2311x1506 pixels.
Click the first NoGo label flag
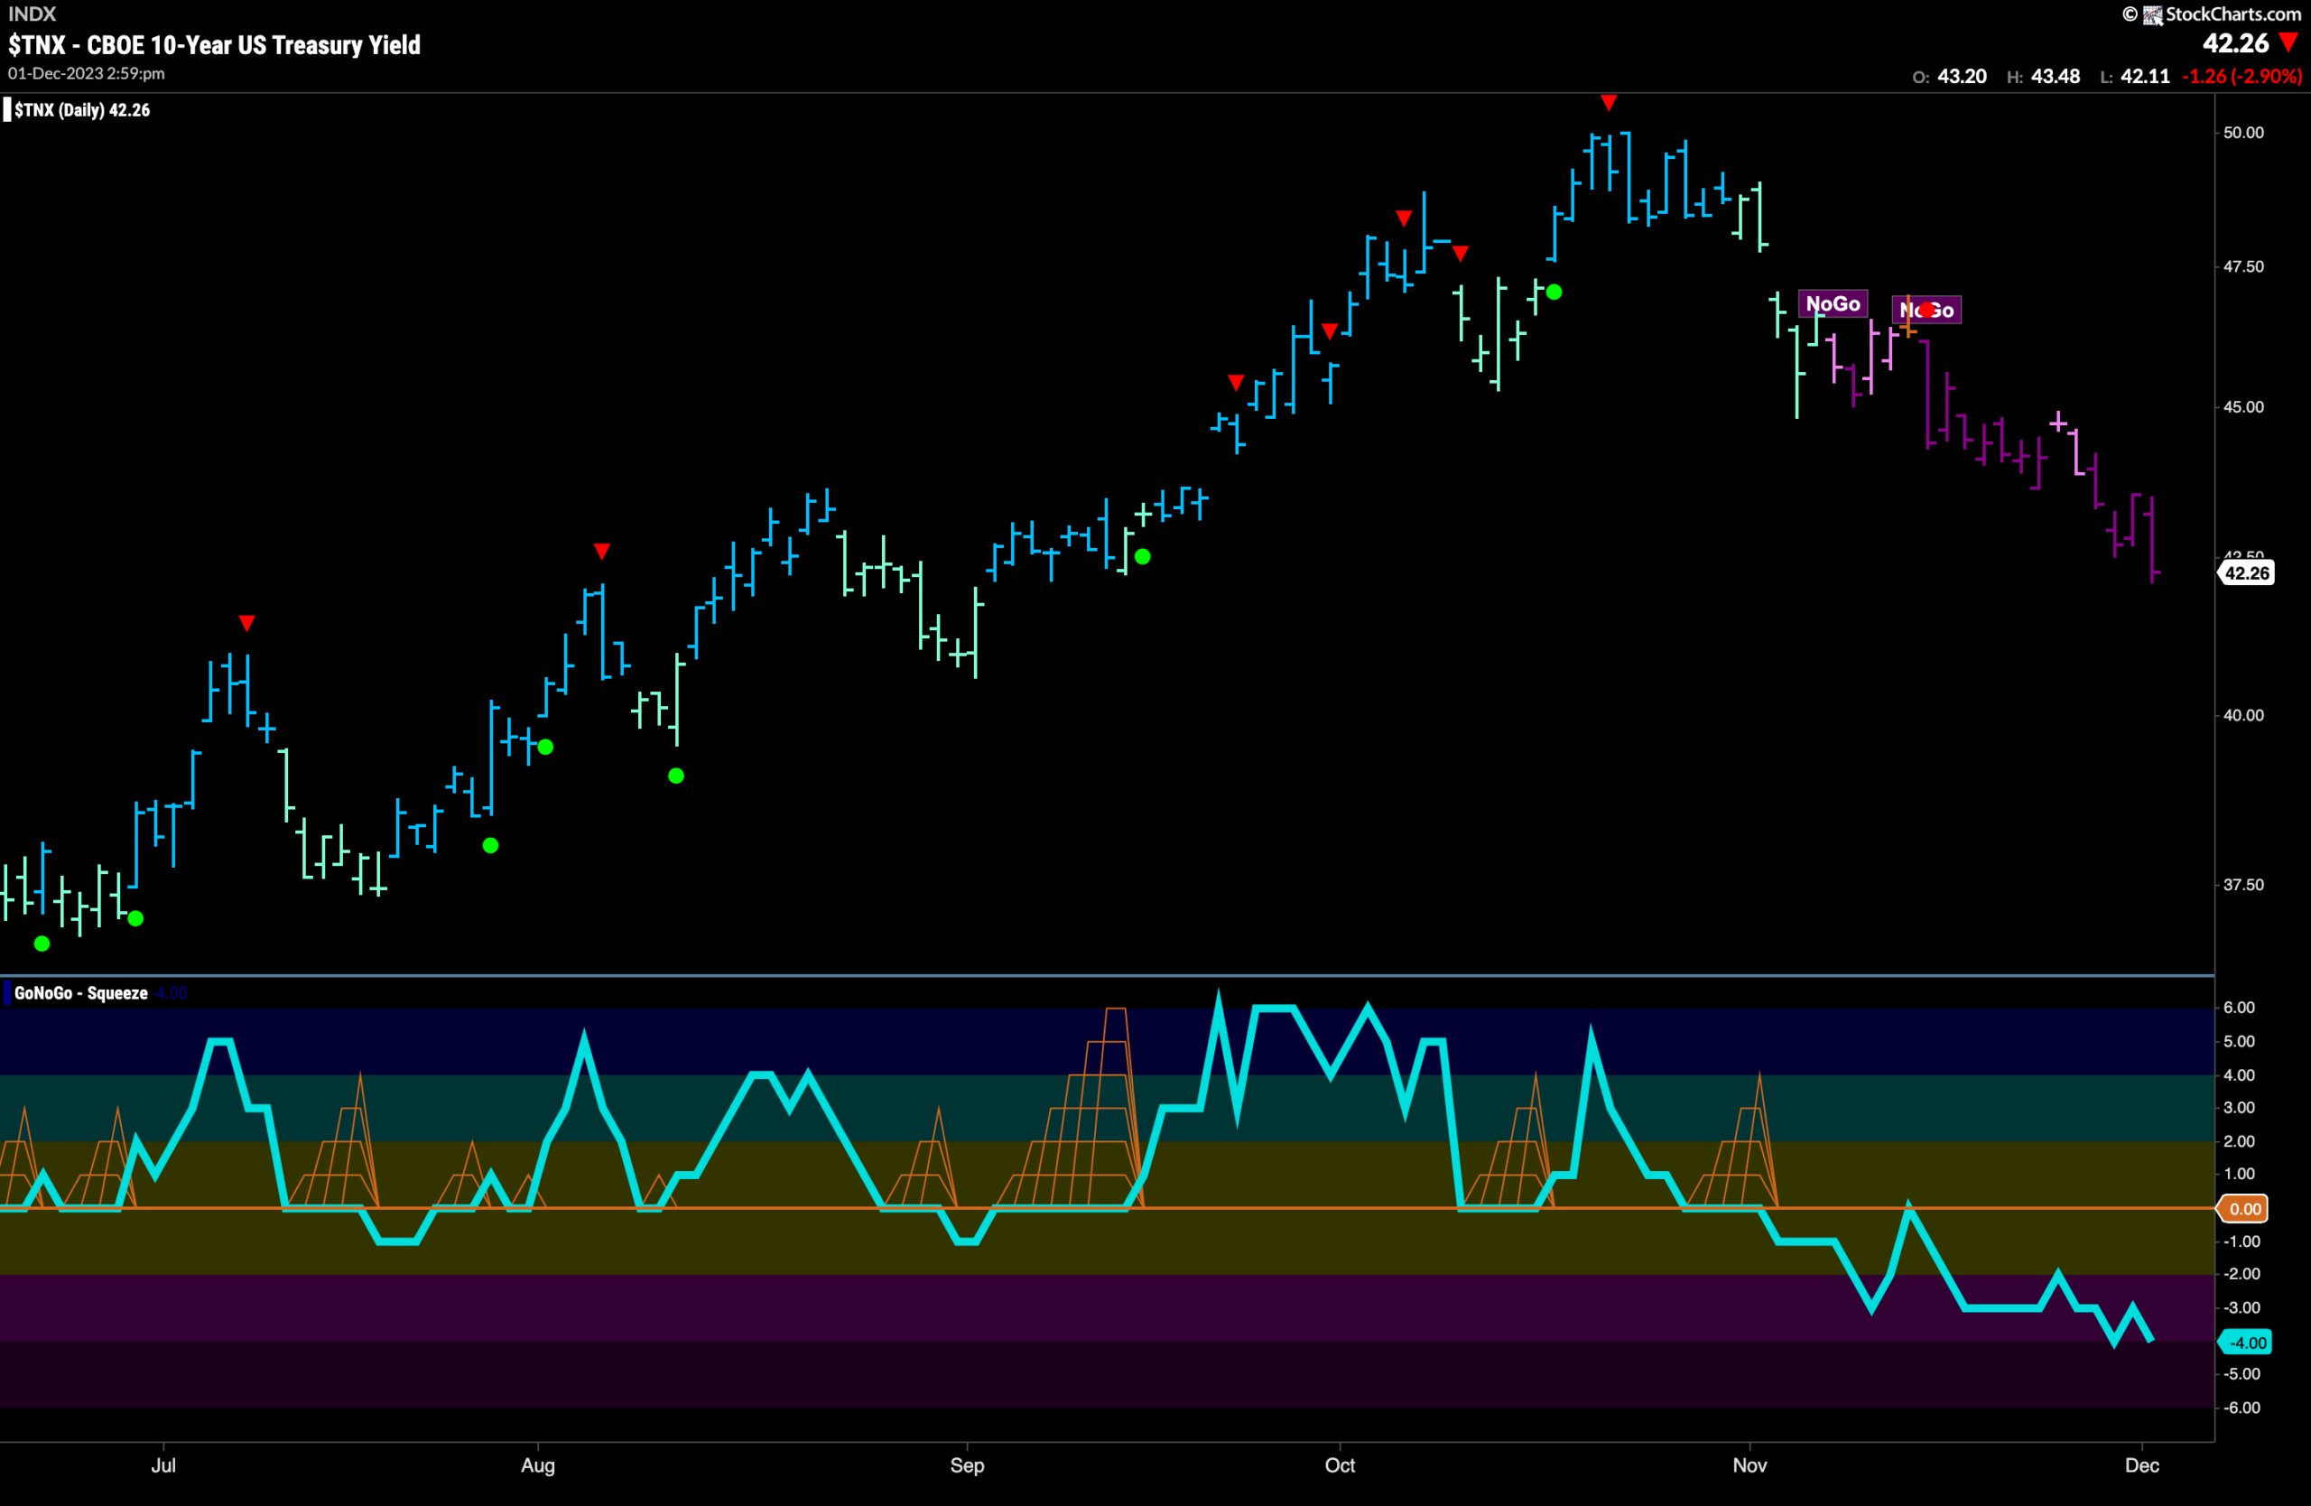[1833, 304]
